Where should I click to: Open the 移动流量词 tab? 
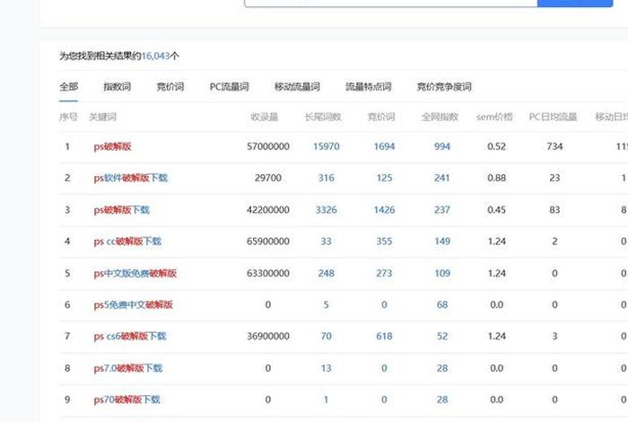click(297, 86)
